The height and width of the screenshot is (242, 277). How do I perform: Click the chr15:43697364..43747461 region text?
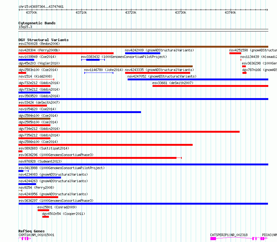pyautogui.click(x=41, y=7)
